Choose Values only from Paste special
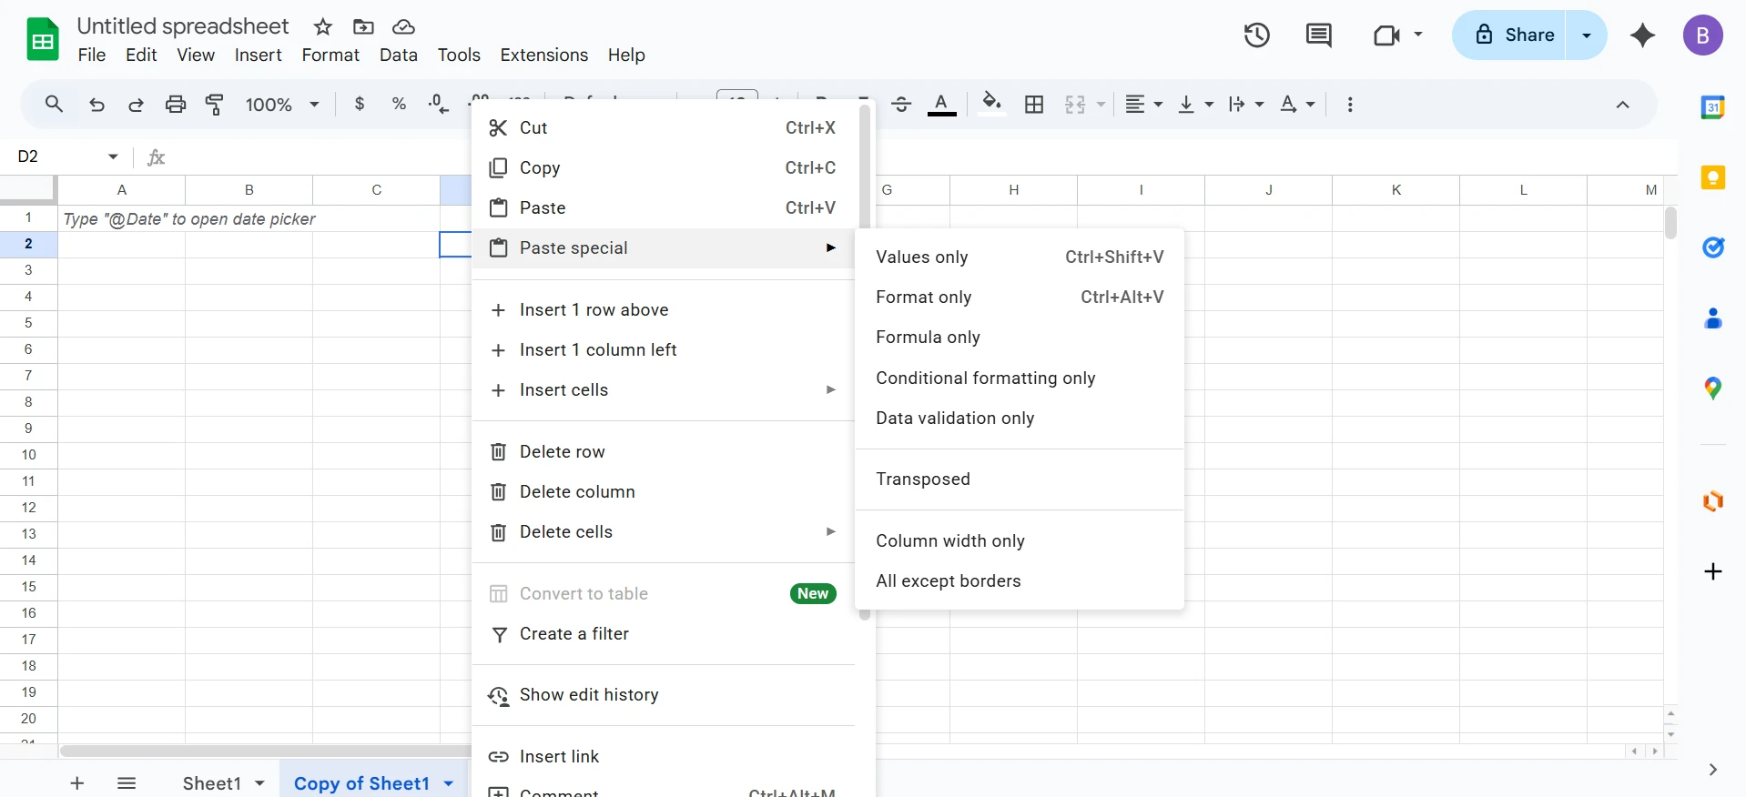 pyautogui.click(x=922, y=257)
